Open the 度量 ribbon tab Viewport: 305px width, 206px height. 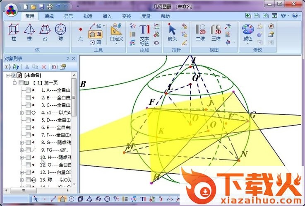pyautogui.click(x=146, y=16)
